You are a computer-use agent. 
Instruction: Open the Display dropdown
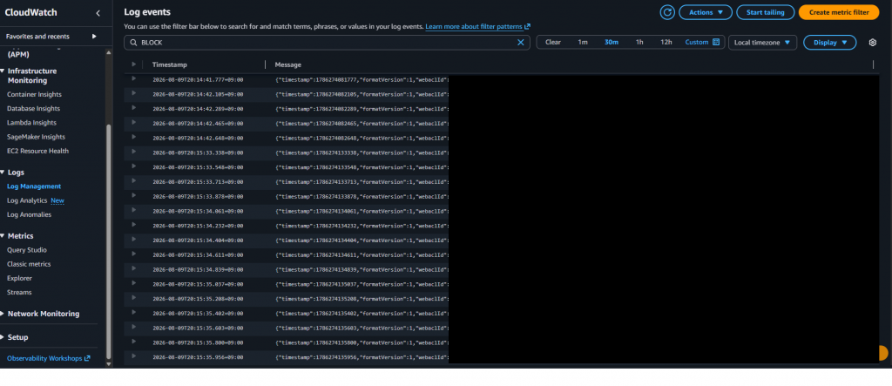pyautogui.click(x=829, y=42)
